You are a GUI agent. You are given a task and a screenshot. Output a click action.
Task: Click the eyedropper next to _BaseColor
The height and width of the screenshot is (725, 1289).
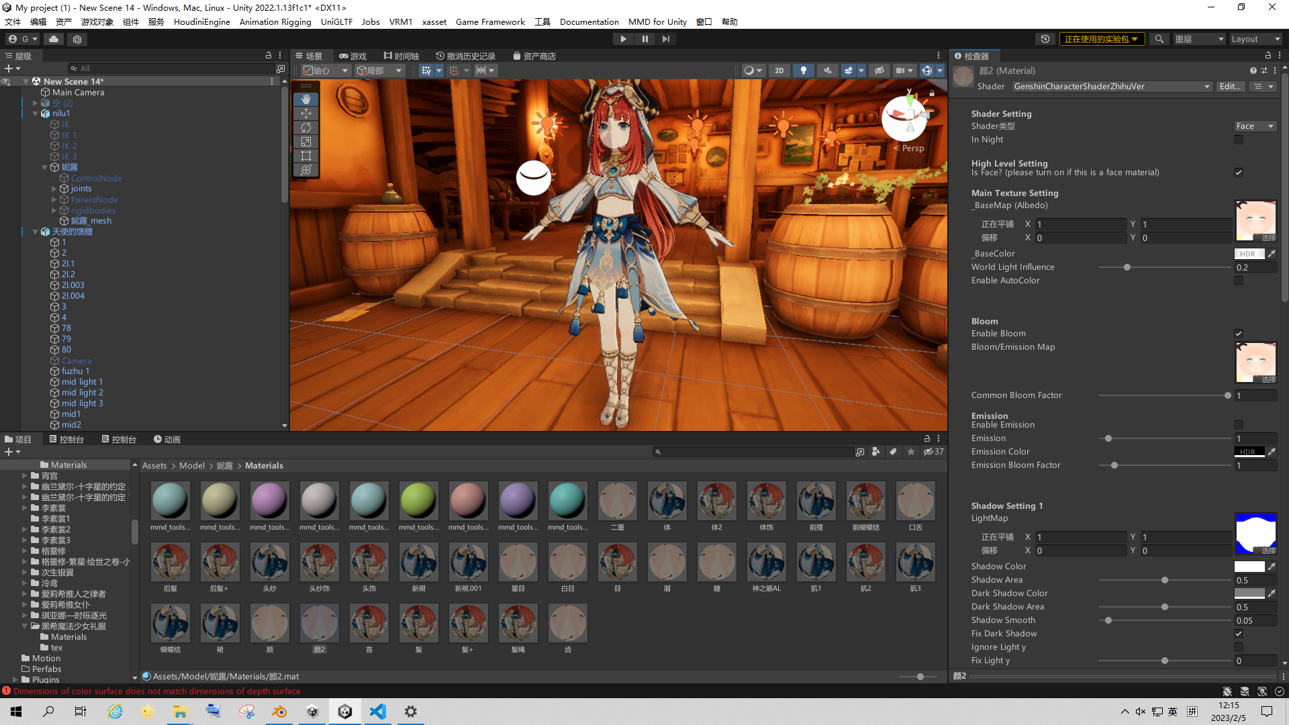[1272, 254]
